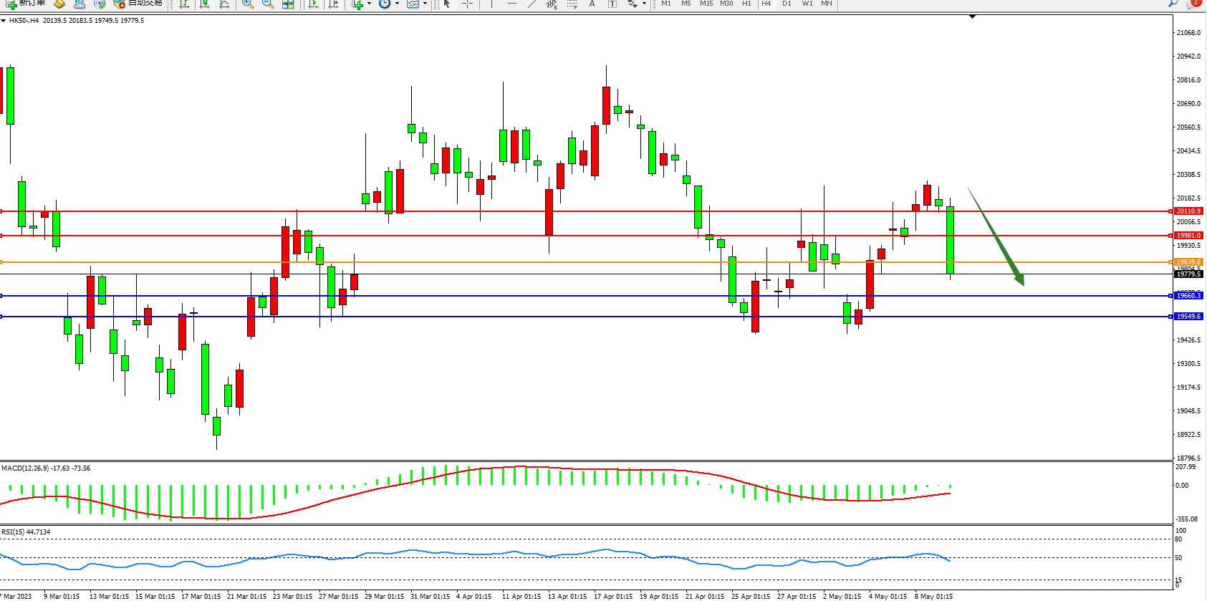Select the draw horizontal line tool
1207x601 pixels.
[x=511, y=4]
